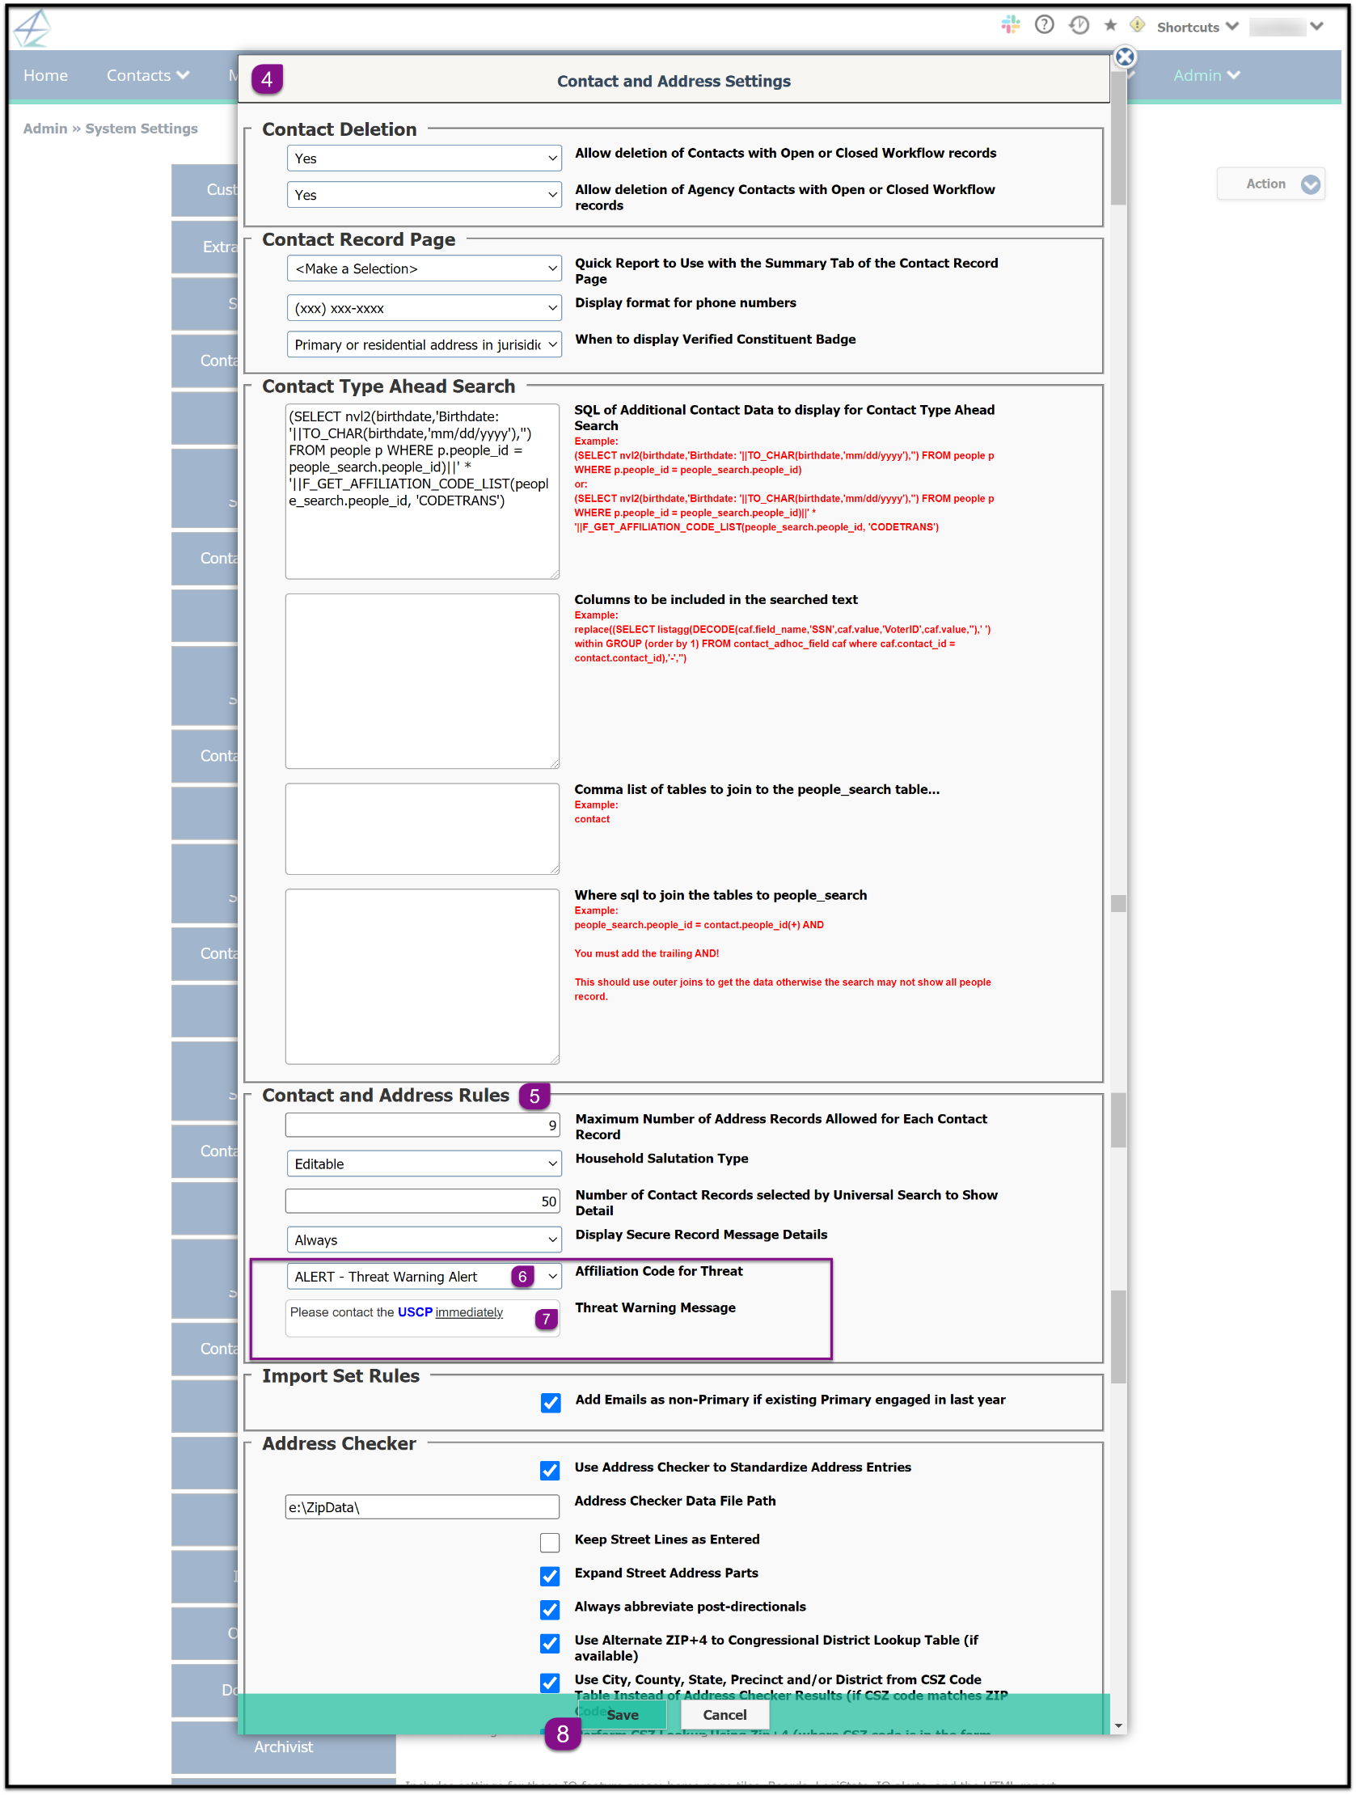Save the contact and address settings
The image size is (1356, 1795).
[x=623, y=1715]
